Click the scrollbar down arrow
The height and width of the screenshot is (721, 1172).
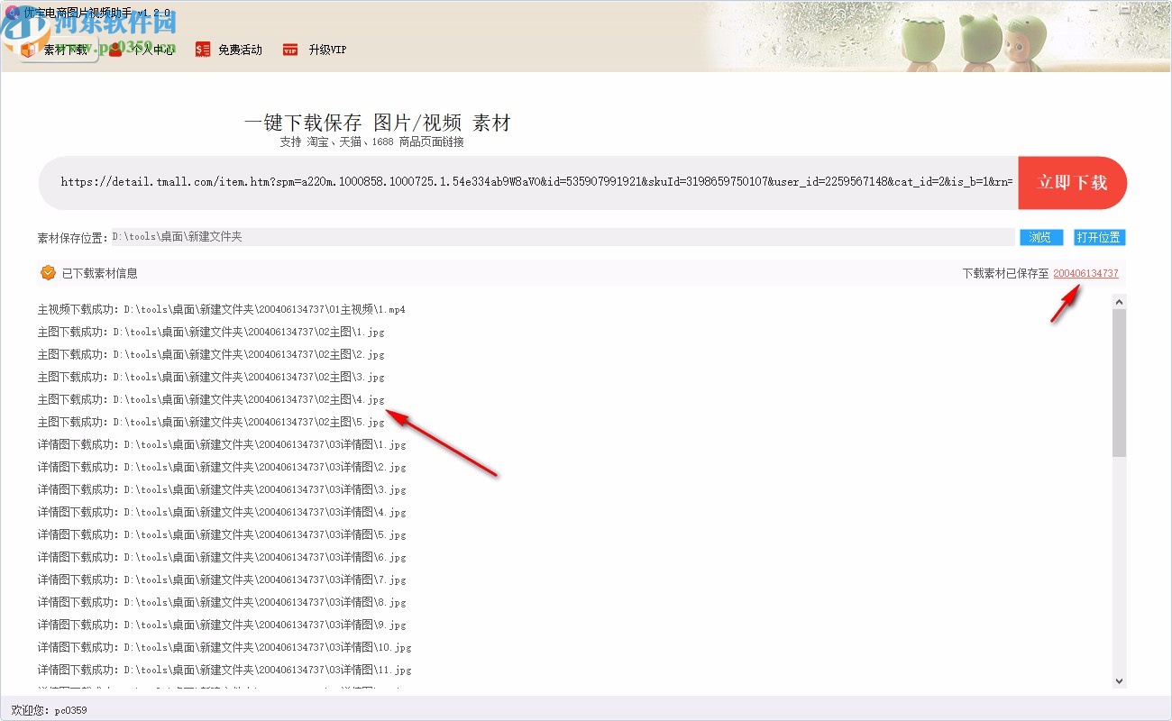(x=1119, y=681)
